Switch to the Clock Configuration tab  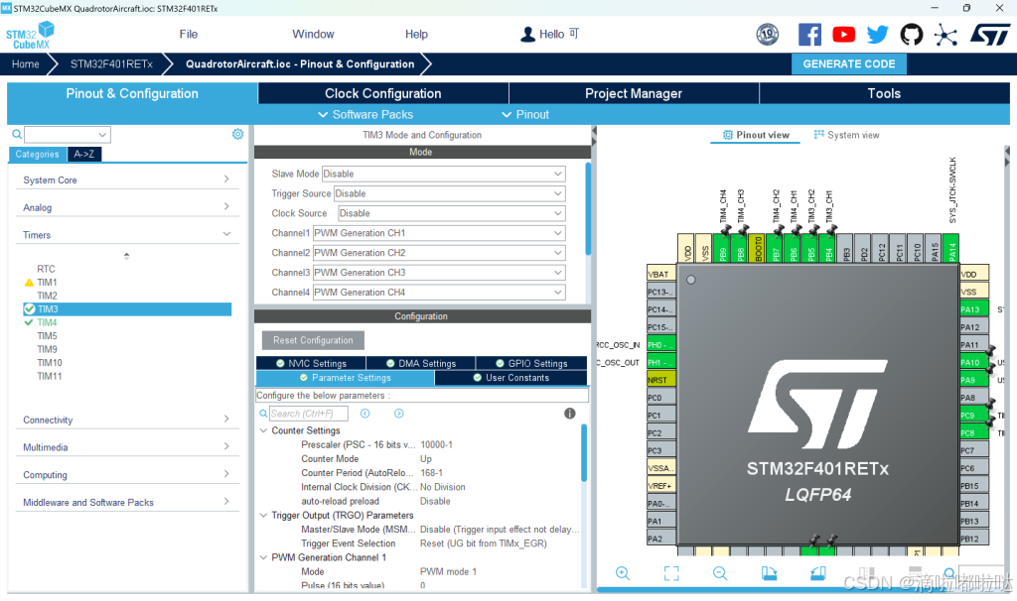click(383, 93)
